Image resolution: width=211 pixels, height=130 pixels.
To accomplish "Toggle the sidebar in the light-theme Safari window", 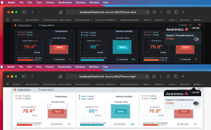I will click(x=24, y=76).
